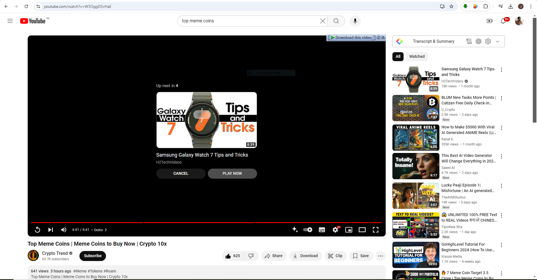Go to the YouTube home logo
Image resolution: width=537 pixels, height=280 pixels.
33,21
